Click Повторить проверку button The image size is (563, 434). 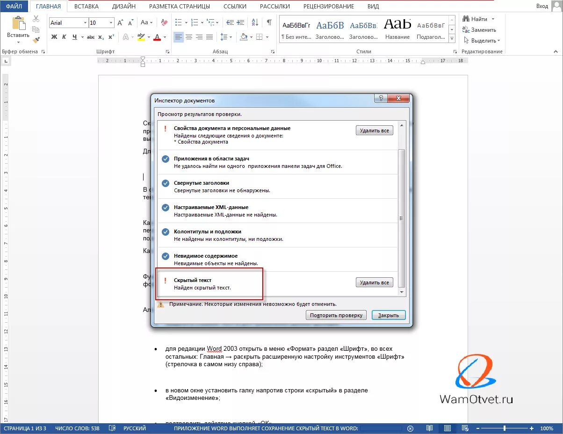[x=337, y=315]
